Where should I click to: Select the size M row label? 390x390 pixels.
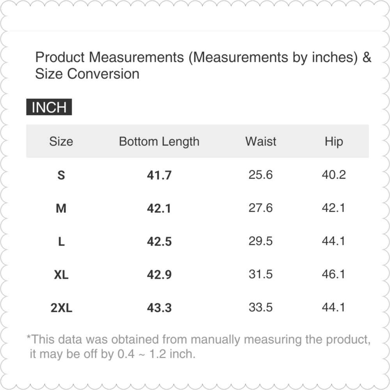pyautogui.click(x=61, y=208)
